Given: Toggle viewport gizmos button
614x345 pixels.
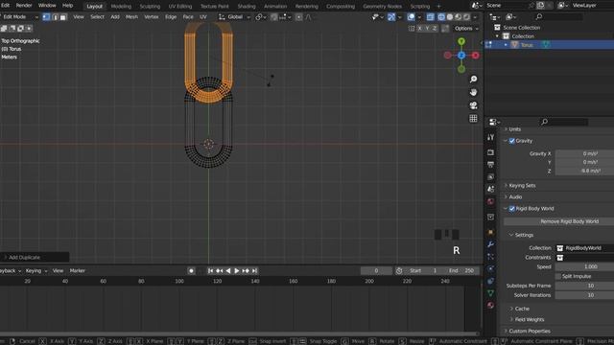Looking at the screenshot, I should 391,17.
